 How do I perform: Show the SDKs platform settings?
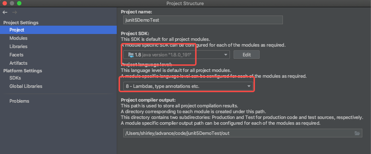[x=15, y=78]
